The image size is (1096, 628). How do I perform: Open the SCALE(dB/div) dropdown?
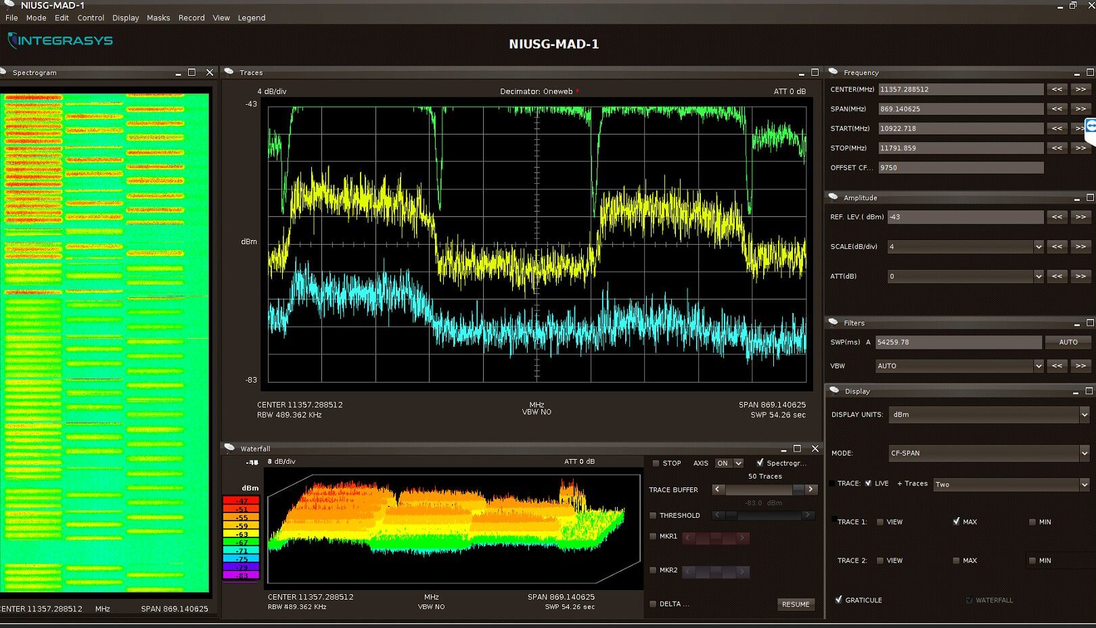tap(1038, 247)
